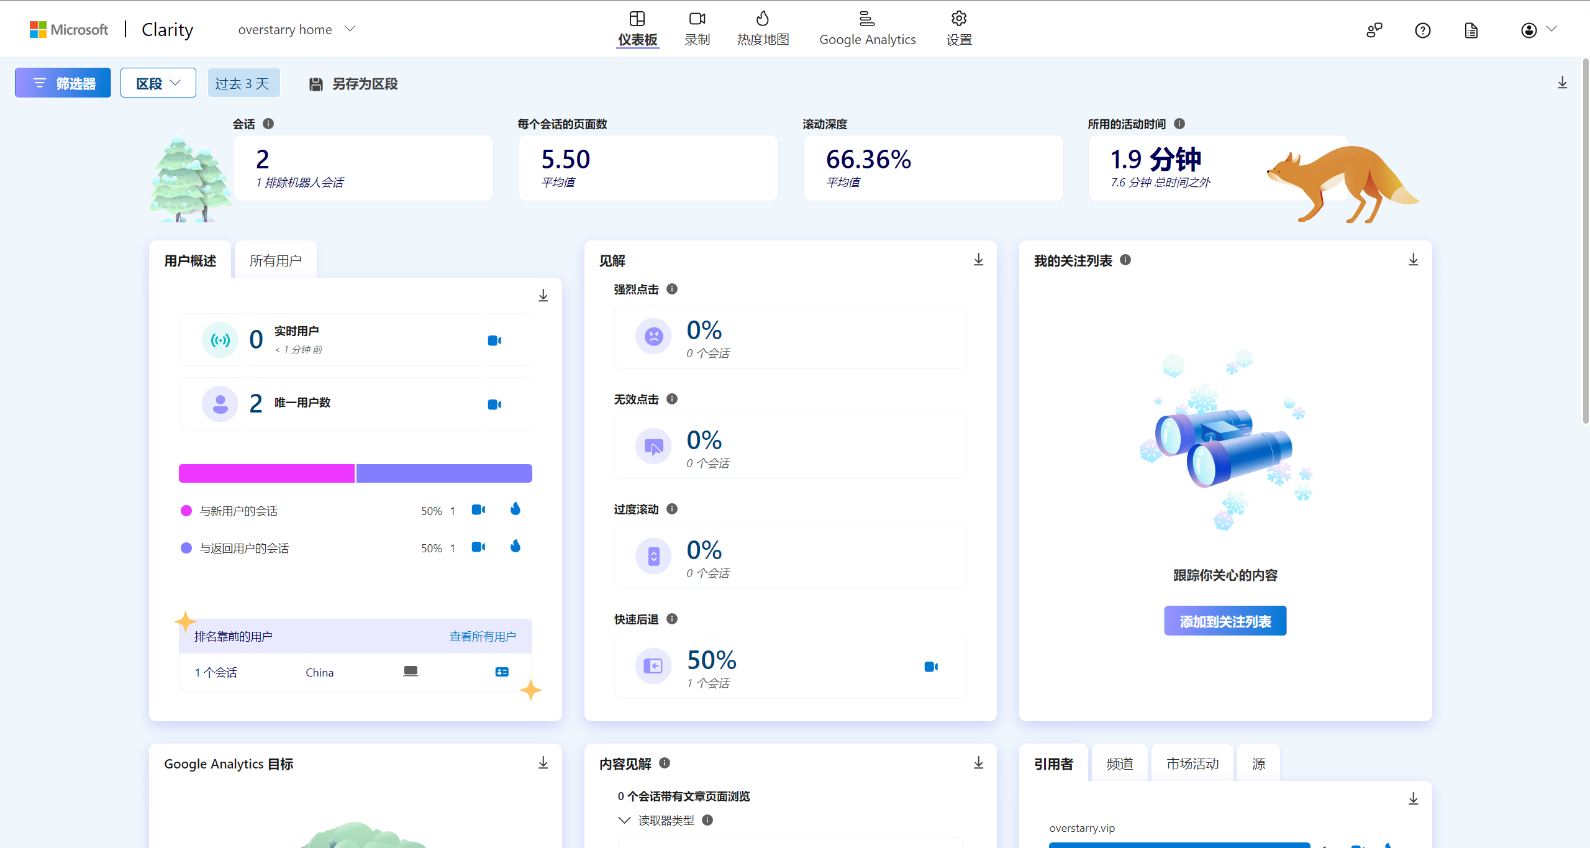Screen dimensions: 1590x848
Task: Click the overstarry.vip referrer entry
Action: 1082,828
